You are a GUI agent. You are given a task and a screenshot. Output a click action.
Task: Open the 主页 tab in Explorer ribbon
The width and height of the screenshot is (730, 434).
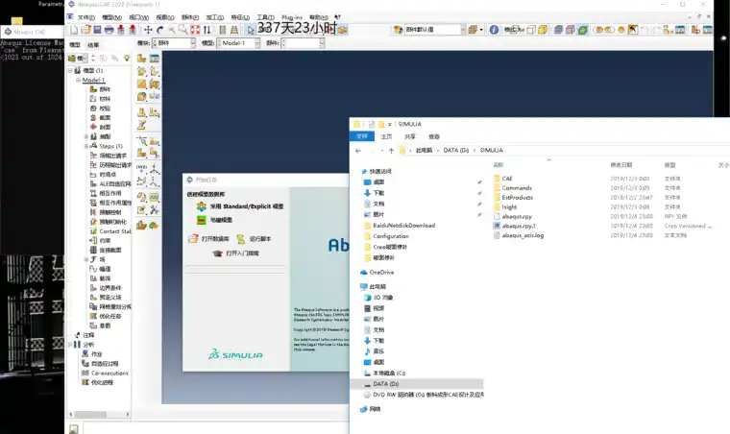[386, 136]
